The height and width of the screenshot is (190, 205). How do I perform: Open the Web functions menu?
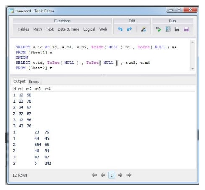point(103,29)
